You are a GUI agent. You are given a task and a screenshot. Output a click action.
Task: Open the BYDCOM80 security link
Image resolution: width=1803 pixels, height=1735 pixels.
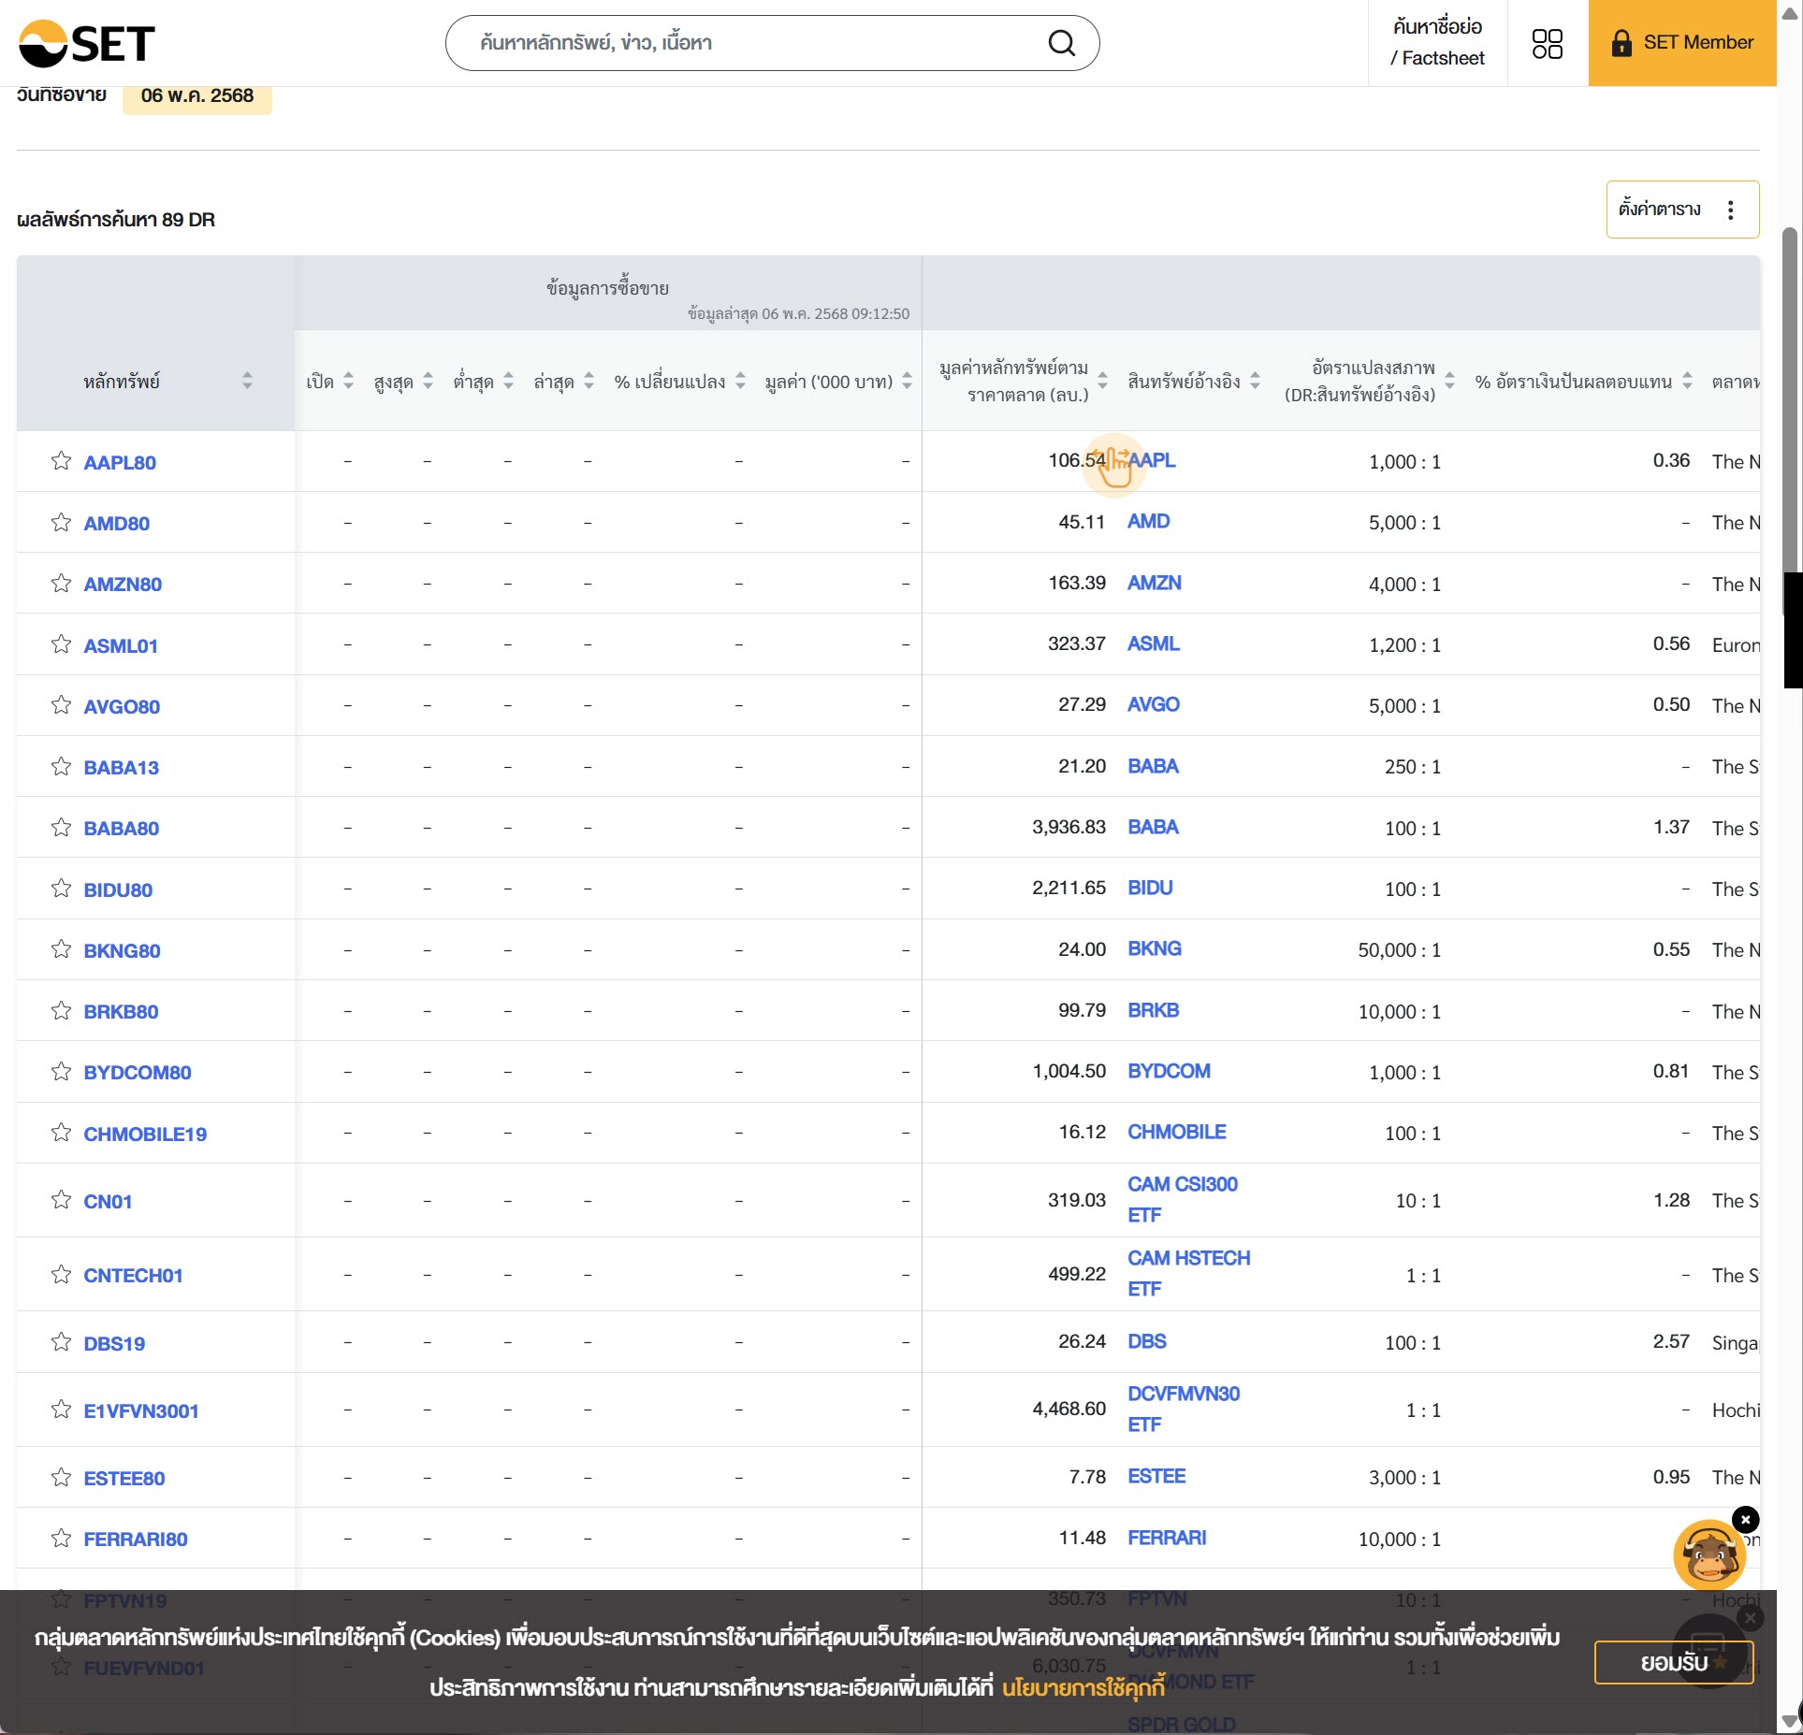138,1073
